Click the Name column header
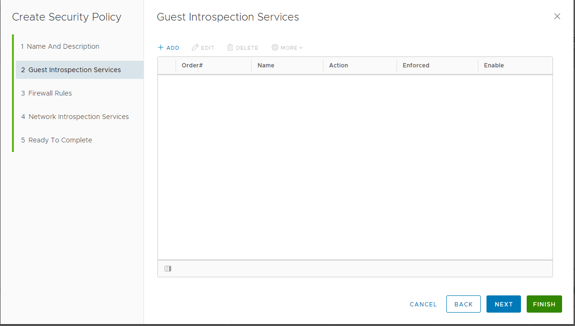The image size is (575, 326). point(266,65)
